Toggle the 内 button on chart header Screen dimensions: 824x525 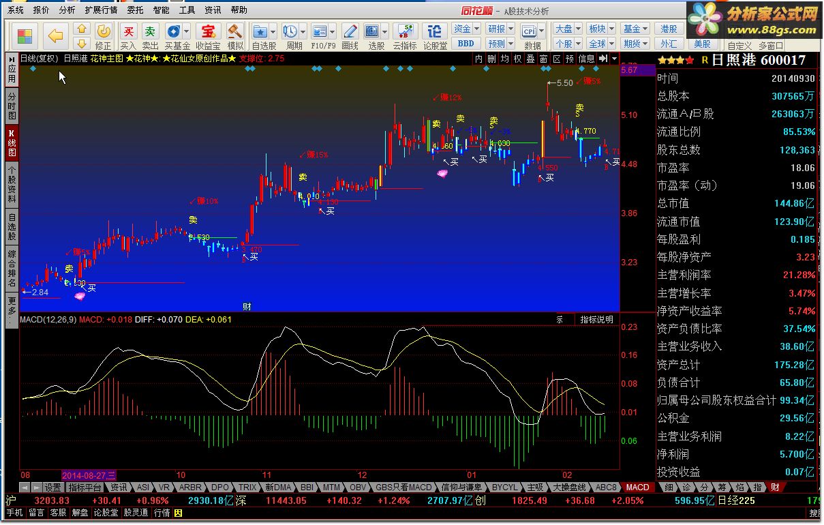(479, 59)
